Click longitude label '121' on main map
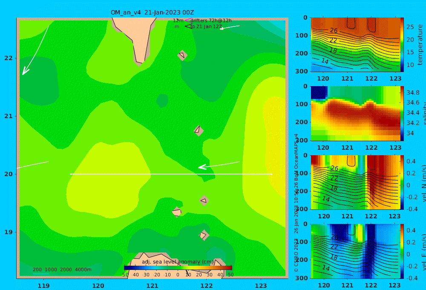 tap(153, 286)
